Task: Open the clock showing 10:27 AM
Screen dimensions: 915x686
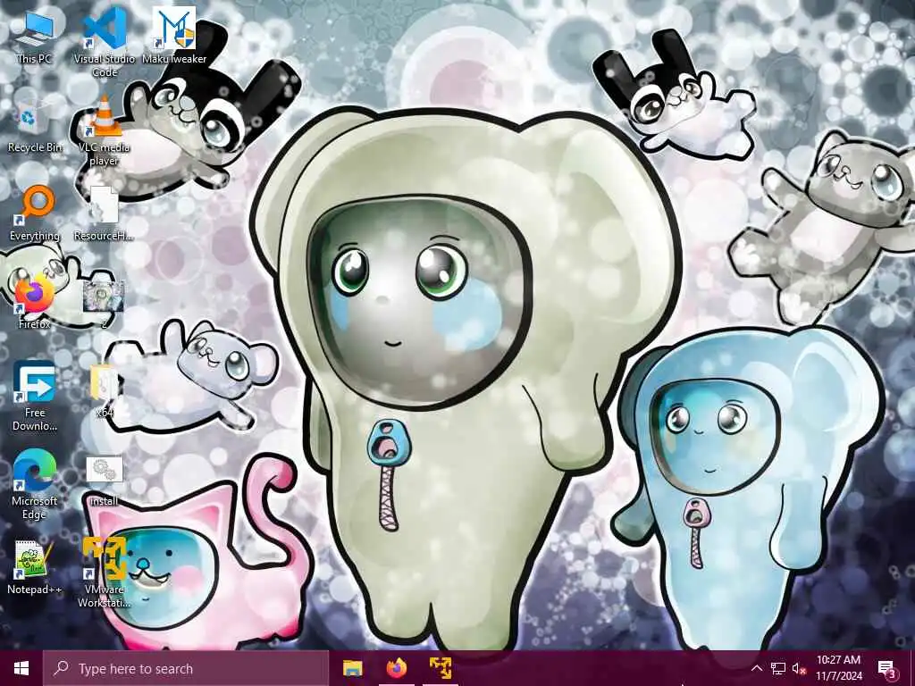Action: [838, 668]
